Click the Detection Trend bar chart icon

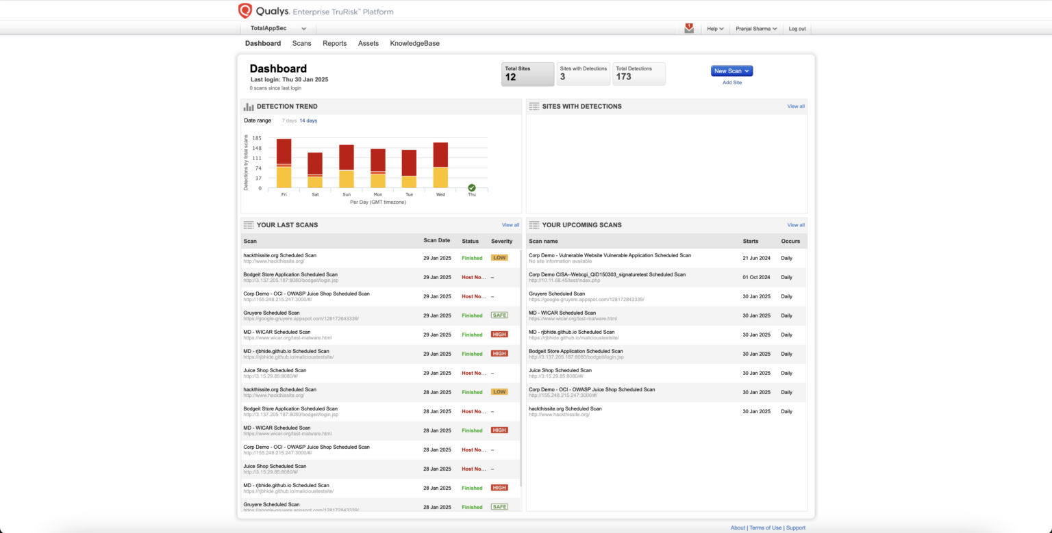248,106
